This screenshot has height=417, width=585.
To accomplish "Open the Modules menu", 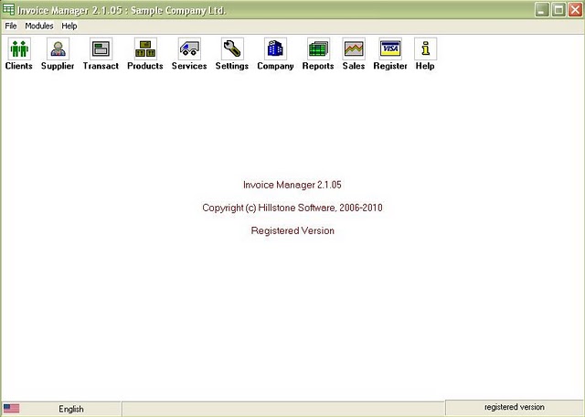I will click(39, 26).
